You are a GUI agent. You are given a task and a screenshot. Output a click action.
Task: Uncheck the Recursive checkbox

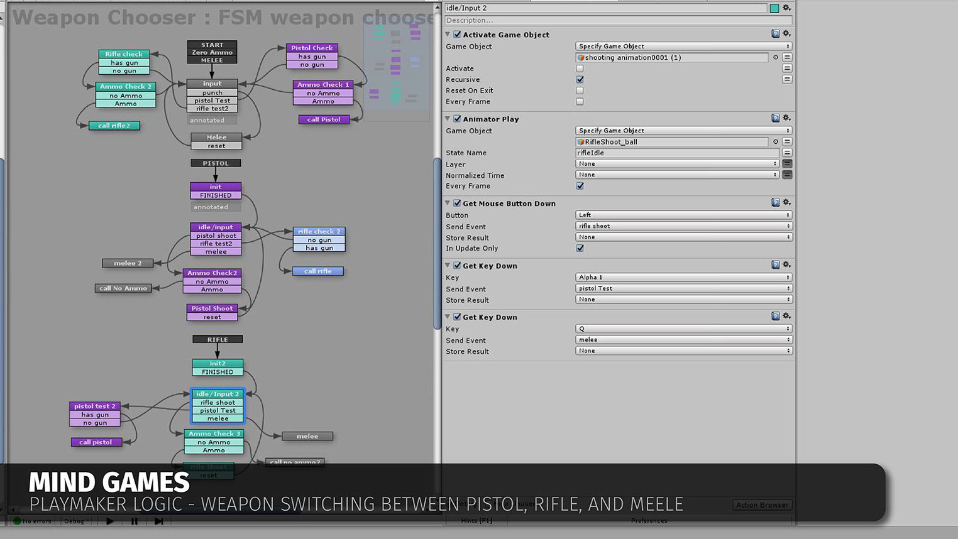pyautogui.click(x=580, y=80)
